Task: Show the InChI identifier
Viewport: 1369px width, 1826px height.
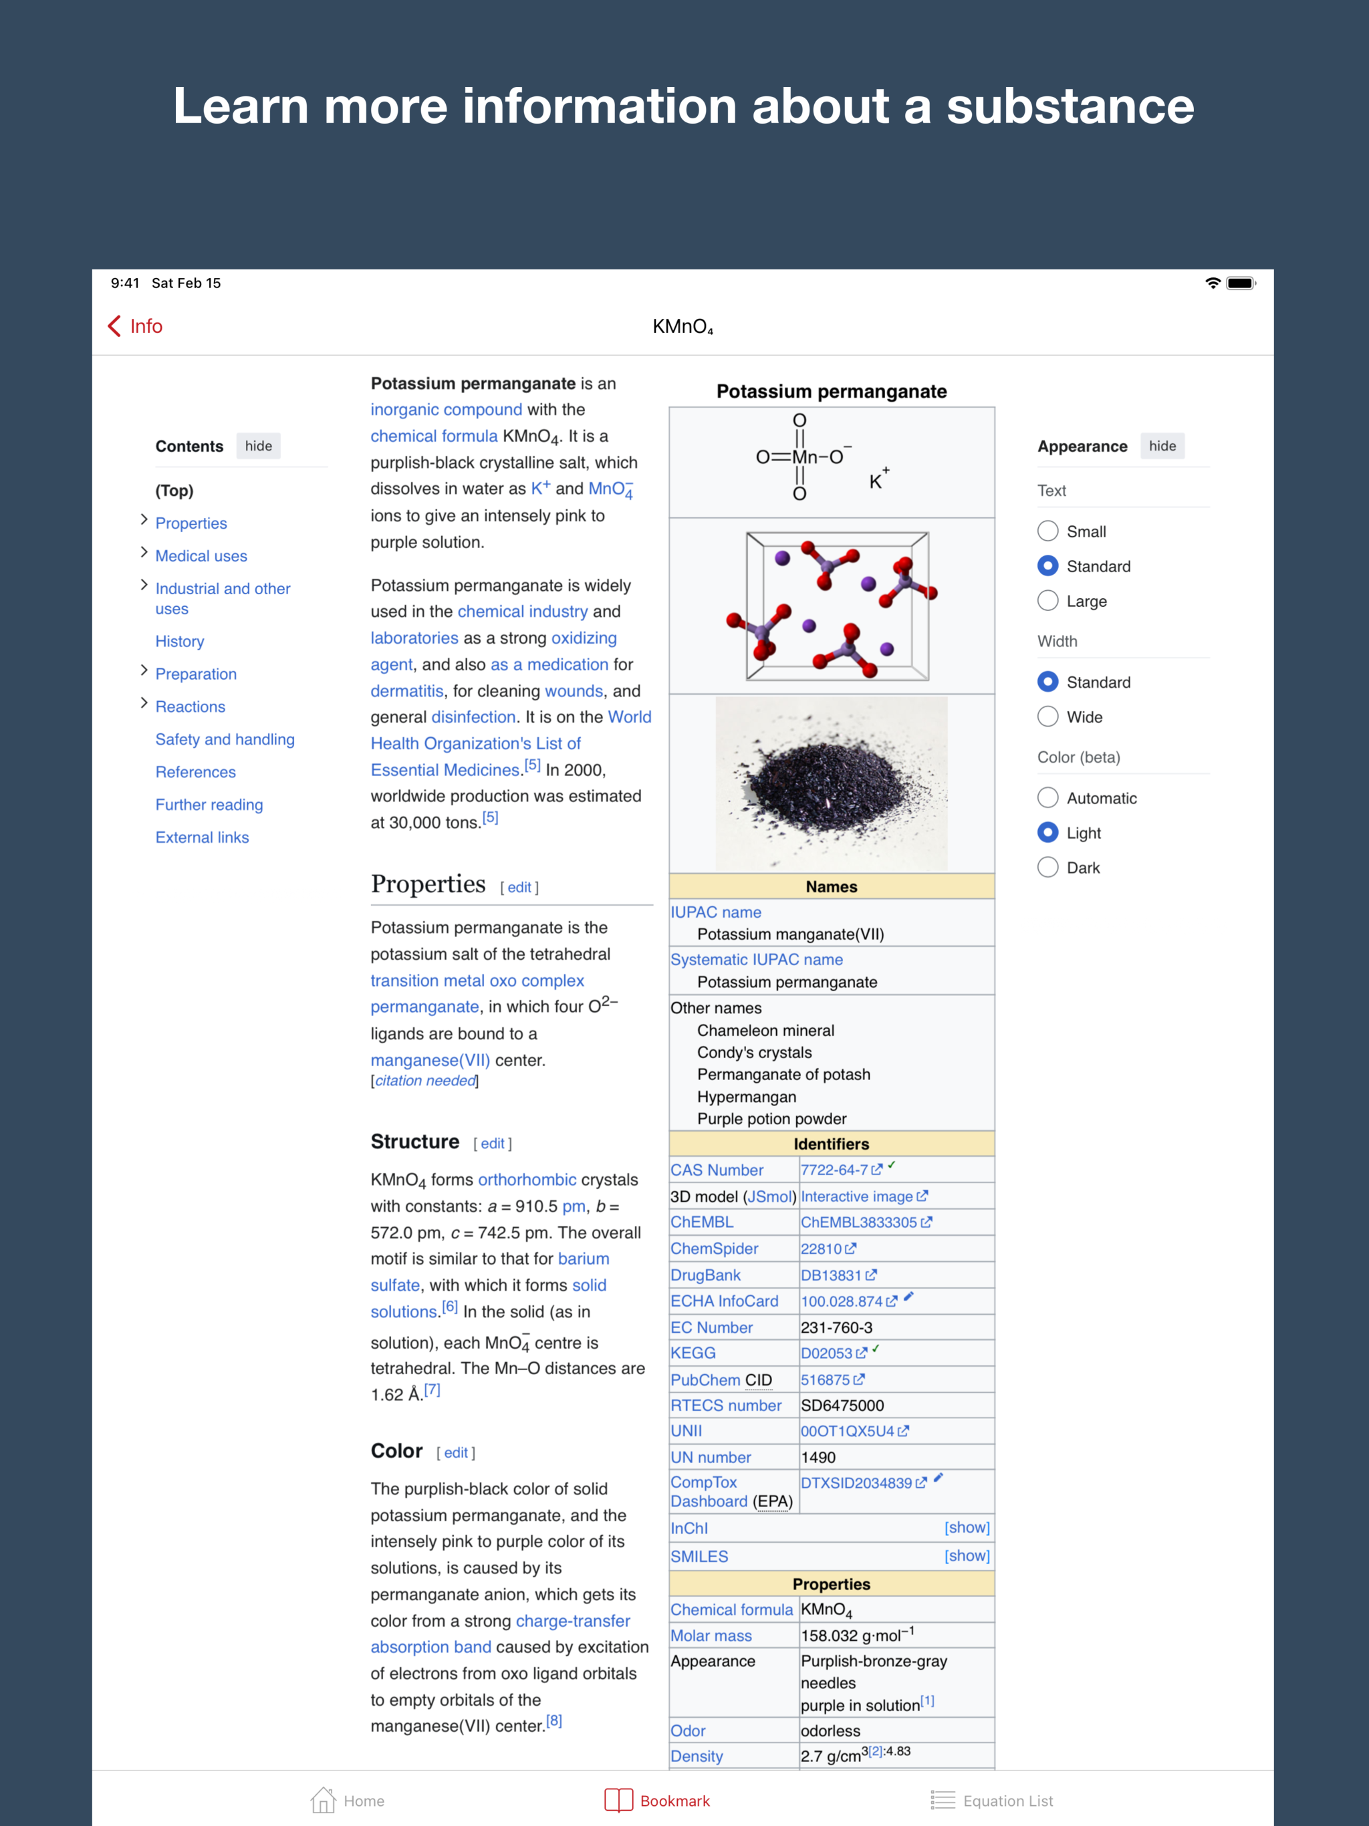Action: point(967,1527)
